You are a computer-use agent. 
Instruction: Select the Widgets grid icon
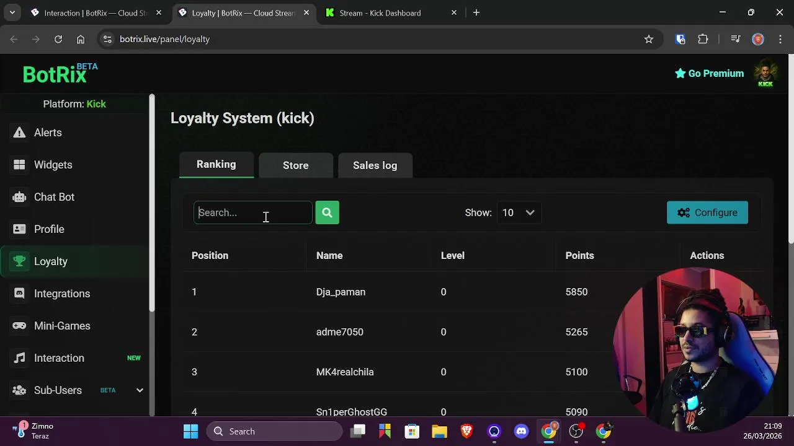(x=19, y=165)
